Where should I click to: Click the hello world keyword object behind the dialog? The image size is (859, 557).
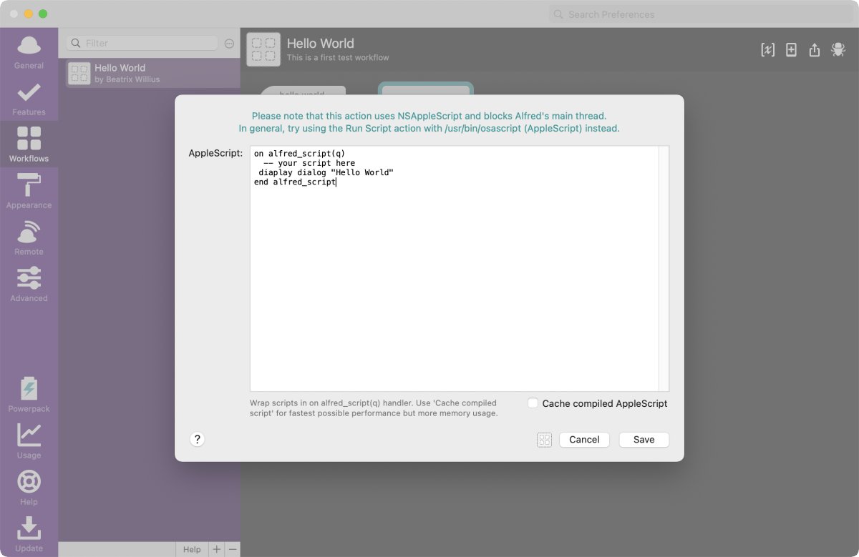[x=302, y=91]
